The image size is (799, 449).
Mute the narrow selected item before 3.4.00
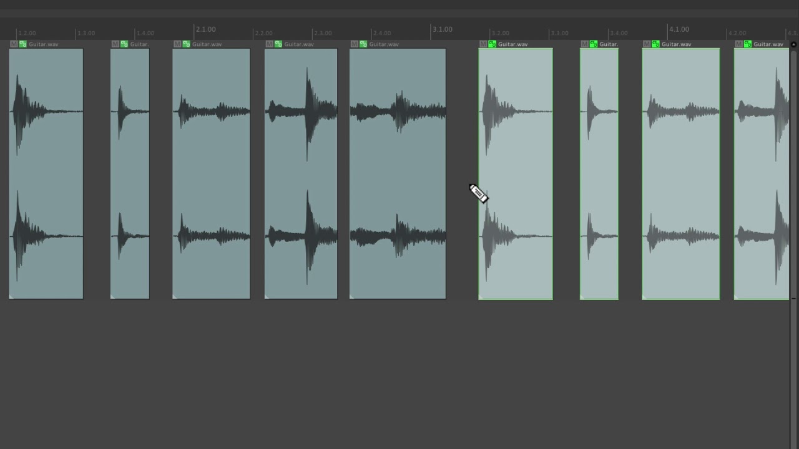[584, 44]
